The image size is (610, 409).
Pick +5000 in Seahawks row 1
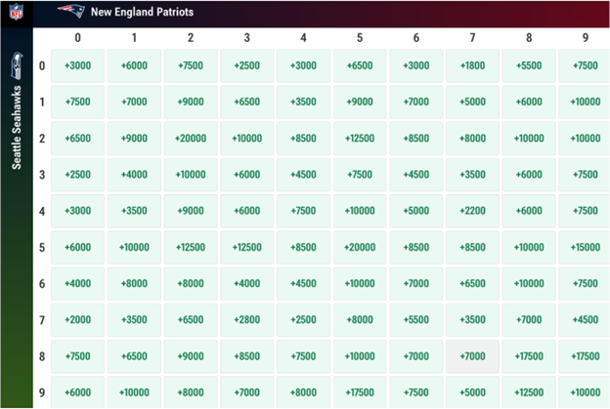point(472,102)
